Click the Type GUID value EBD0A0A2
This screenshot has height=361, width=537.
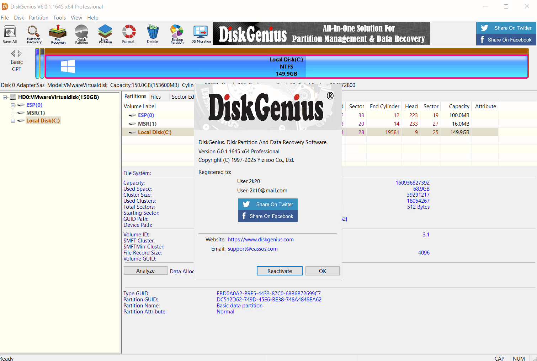tap(268, 294)
